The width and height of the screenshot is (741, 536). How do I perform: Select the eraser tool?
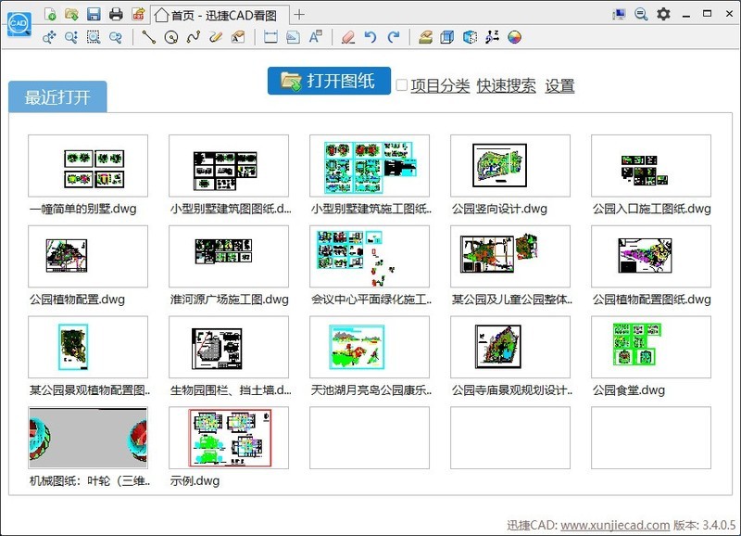click(348, 37)
